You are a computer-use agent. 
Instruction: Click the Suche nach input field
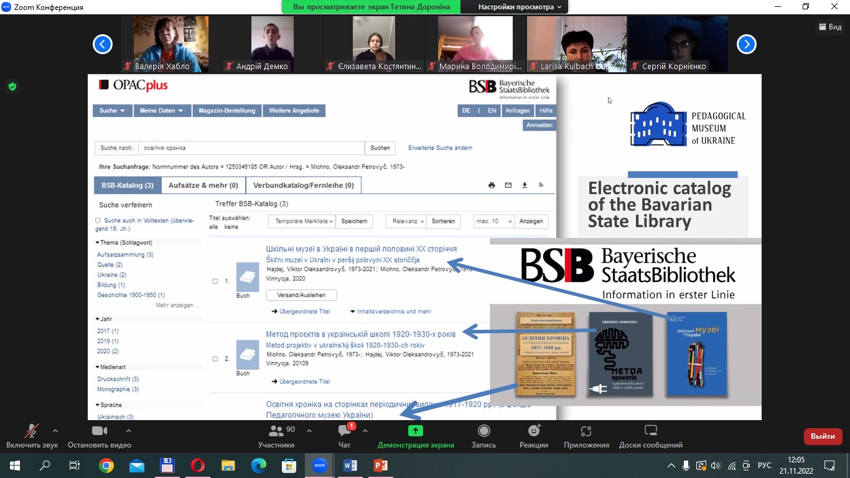point(251,148)
